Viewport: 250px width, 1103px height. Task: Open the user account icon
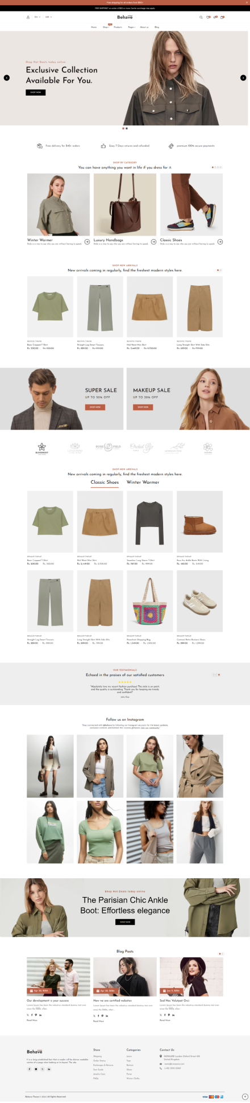click(28, 17)
